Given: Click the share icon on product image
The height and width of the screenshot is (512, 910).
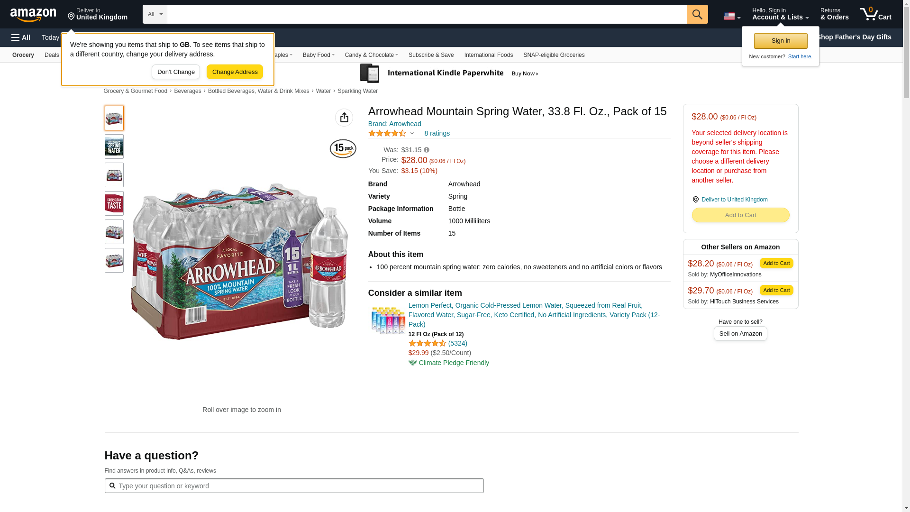Looking at the screenshot, I should coord(344,118).
